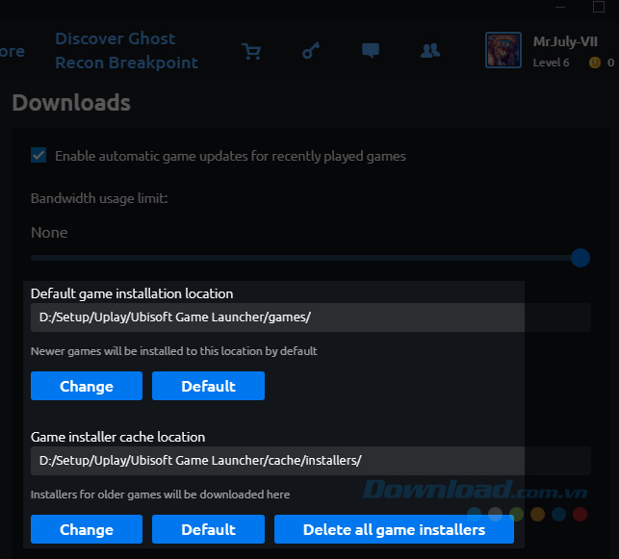Click the bandwidth usage limit slider handle

pyautogui.click(x=580, y=258)
